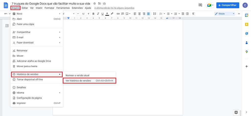Expand the Novo submenu
251x116 pixels.
[x=37, y=14]
